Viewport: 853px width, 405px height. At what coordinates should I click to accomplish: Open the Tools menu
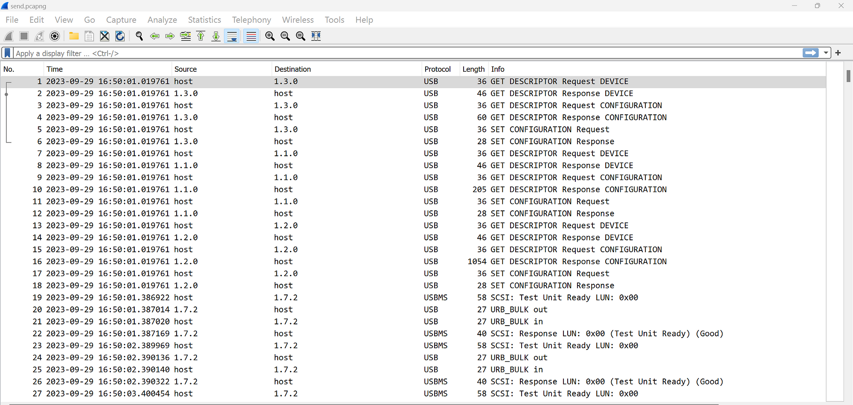click(x=334, y=20)
